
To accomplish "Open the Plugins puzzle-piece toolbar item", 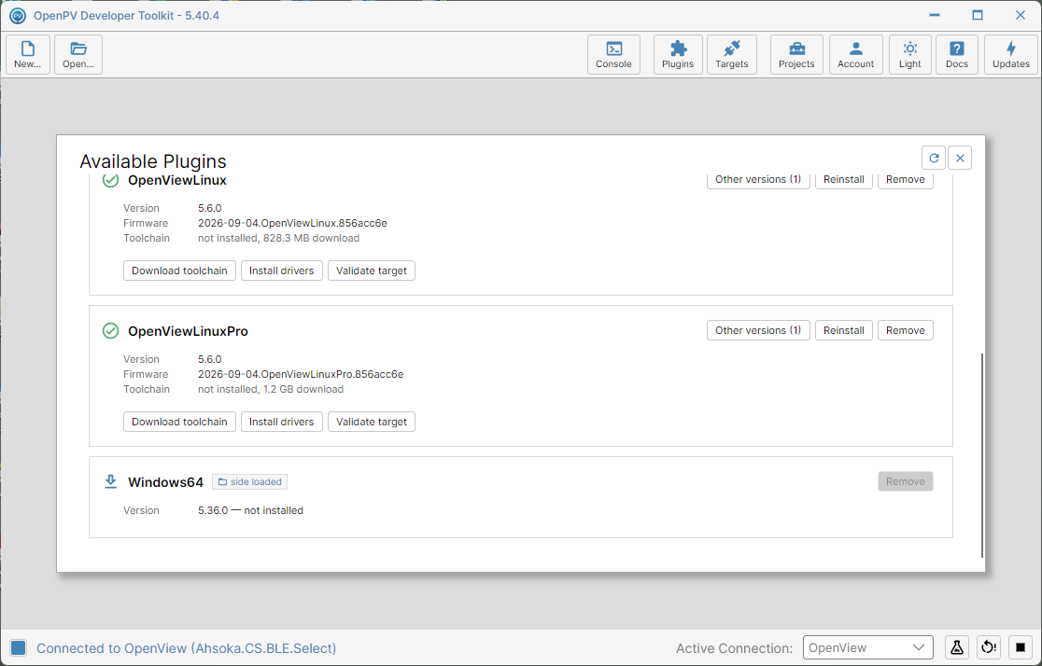I will pos(678,54).
